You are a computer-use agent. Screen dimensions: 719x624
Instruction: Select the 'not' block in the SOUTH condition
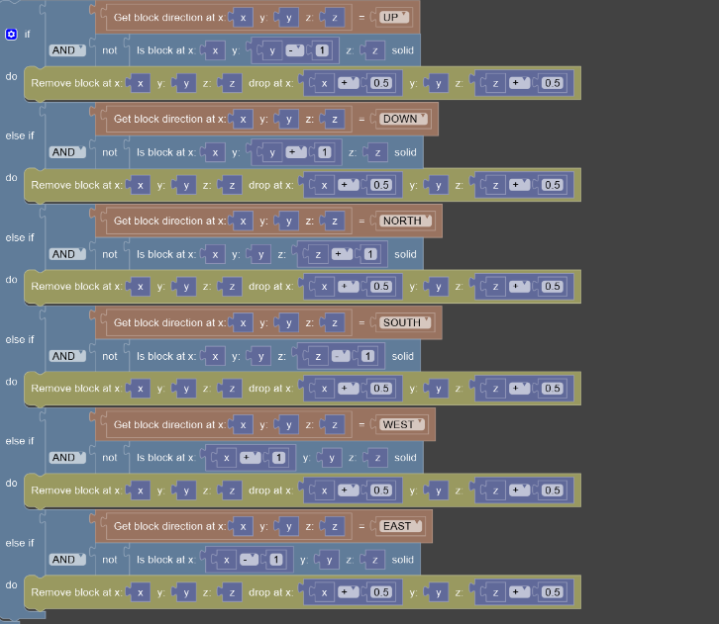click(x=110, y=356)
